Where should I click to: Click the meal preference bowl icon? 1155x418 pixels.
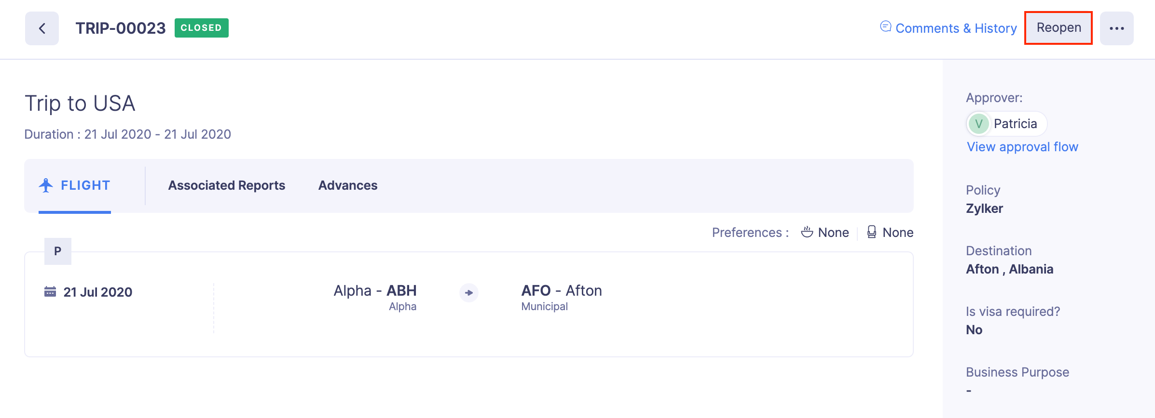[x=807, y=232]
